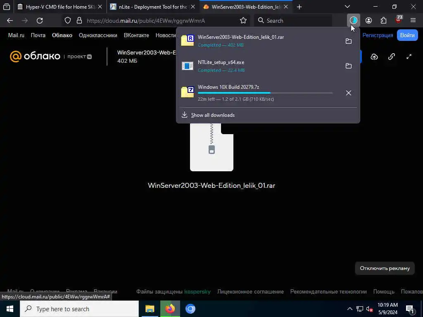
Task: Open Новости in the portal menu
Action: 166,35
